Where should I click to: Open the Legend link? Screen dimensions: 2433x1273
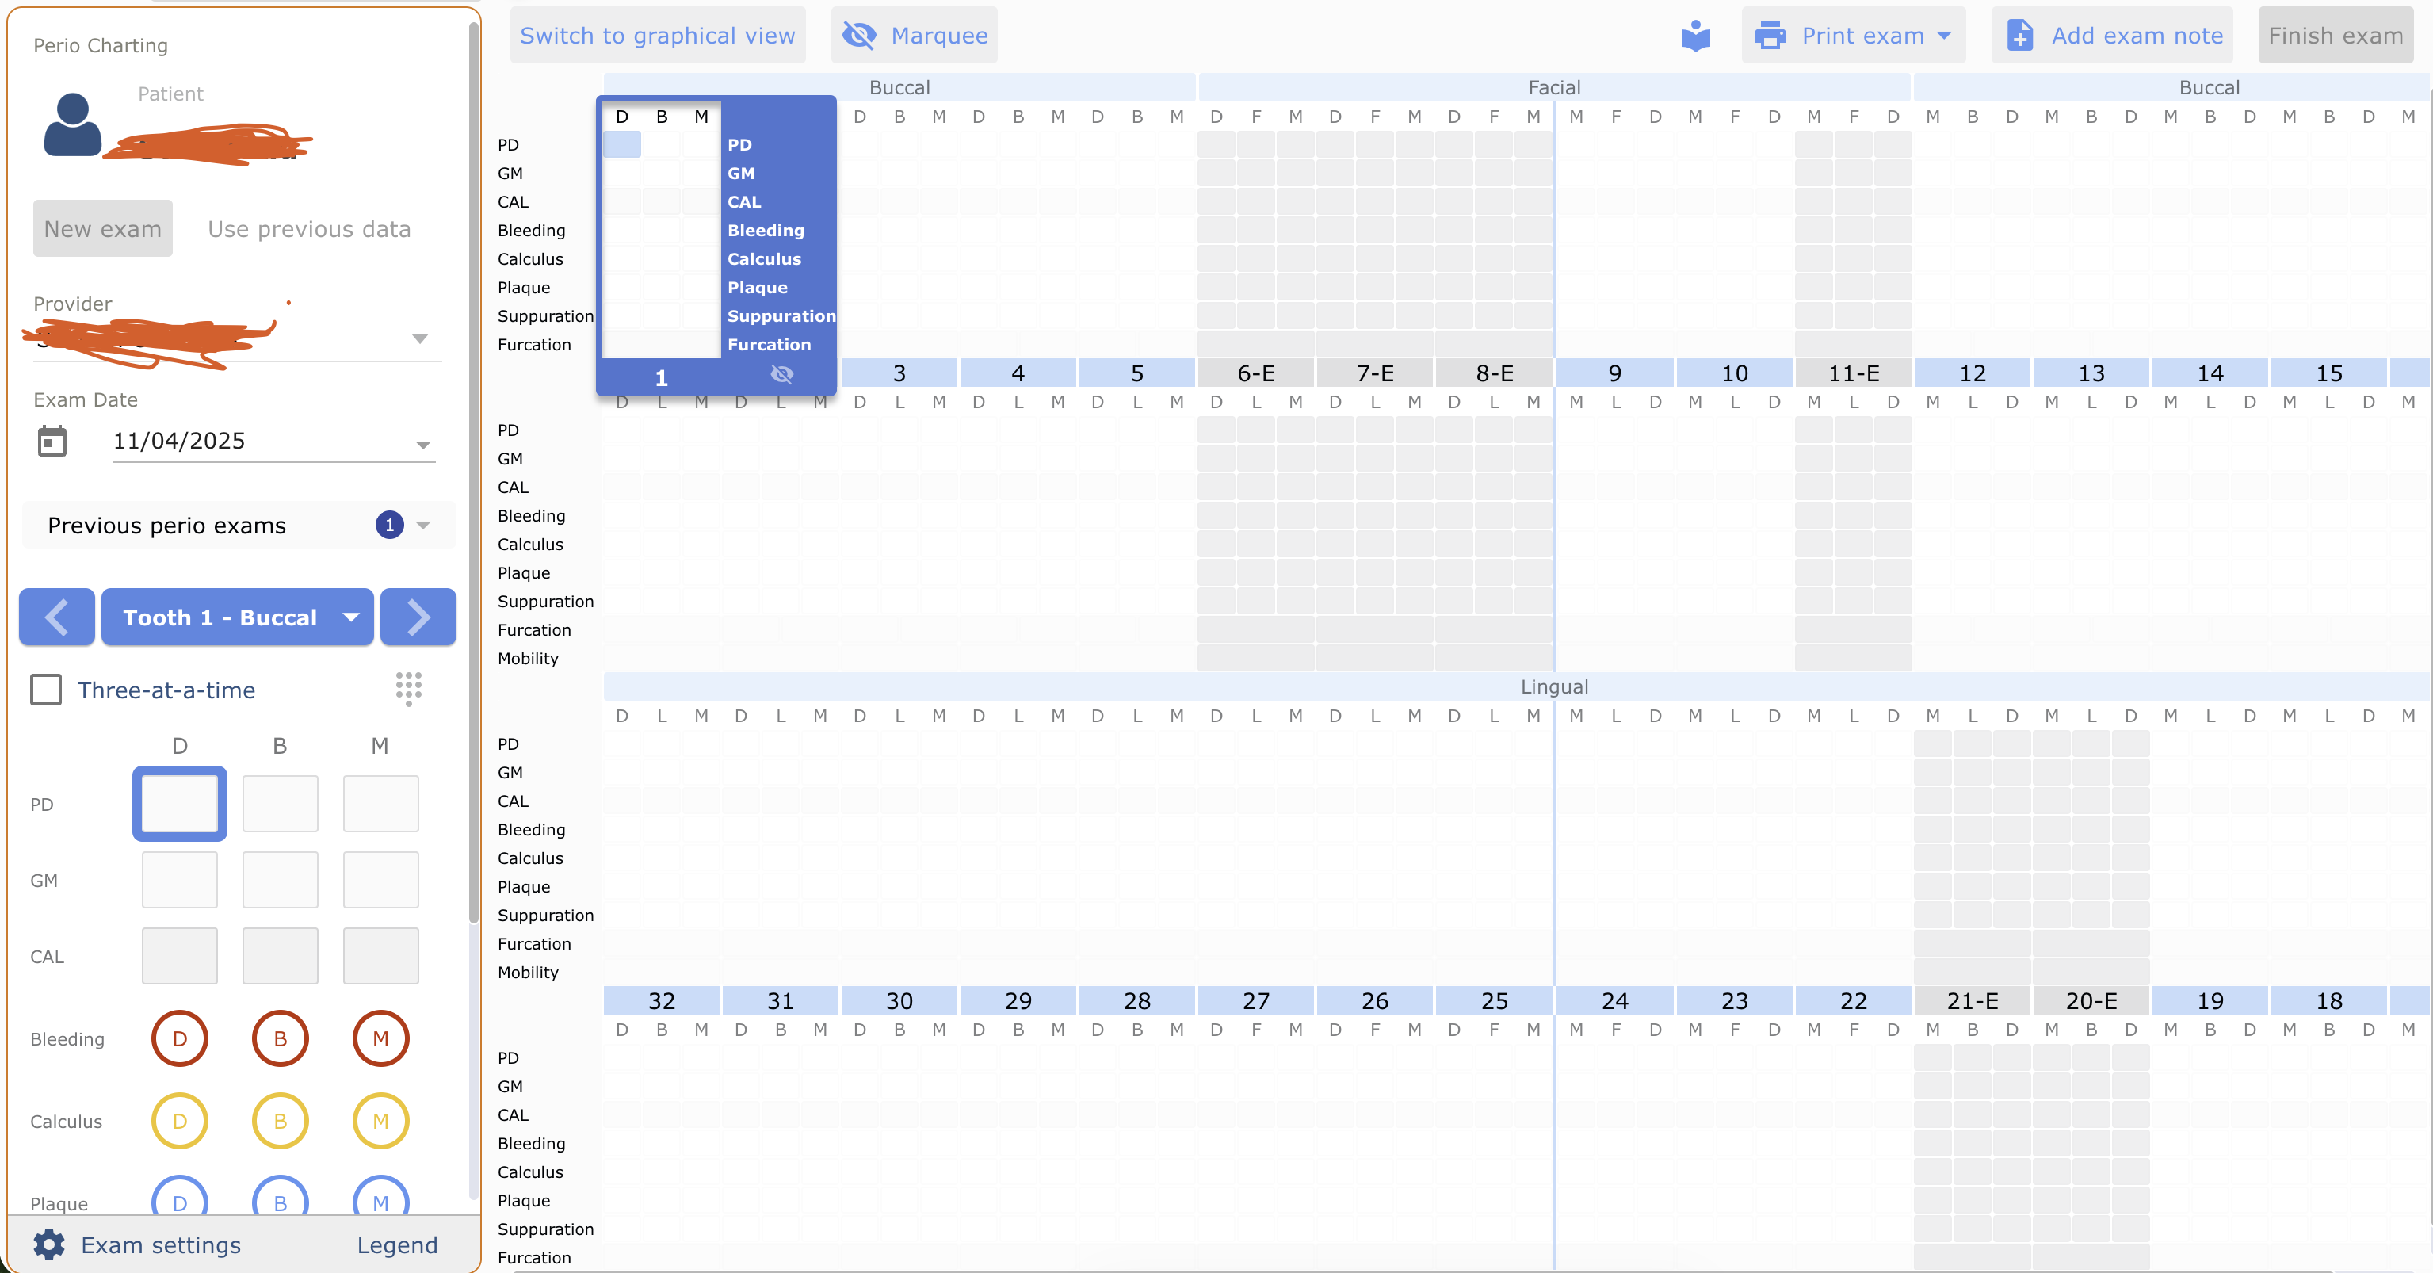pos(397,1244)
